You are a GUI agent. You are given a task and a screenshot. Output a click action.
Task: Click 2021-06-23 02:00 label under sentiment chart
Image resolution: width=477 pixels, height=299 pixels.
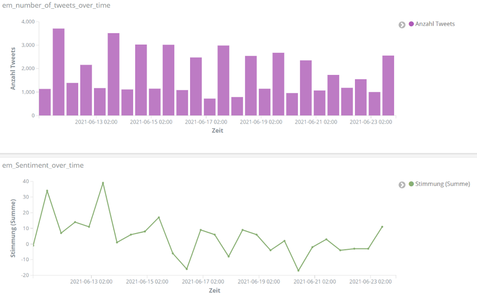371,282
